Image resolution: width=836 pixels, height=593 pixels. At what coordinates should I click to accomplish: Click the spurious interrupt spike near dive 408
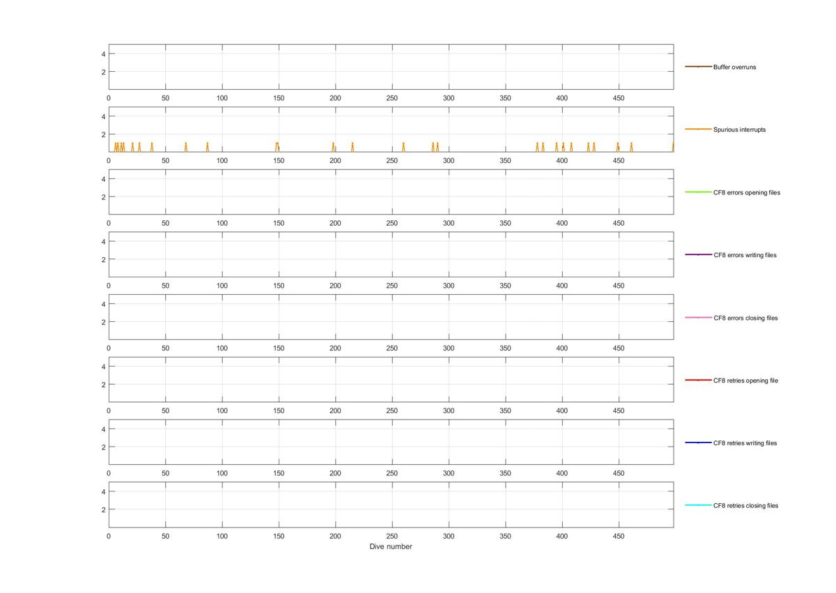[571, 147]
